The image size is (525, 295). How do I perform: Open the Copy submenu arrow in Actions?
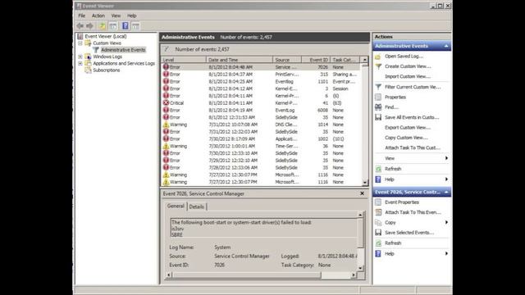click(x=446, y=222)
